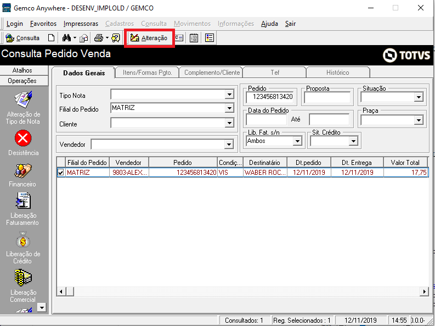Click the grid scroll left arrow
The image size is (435, 326).
tap(61, 291)
